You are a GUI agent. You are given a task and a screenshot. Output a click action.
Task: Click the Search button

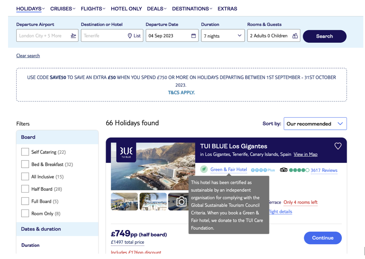click(324, 36)
